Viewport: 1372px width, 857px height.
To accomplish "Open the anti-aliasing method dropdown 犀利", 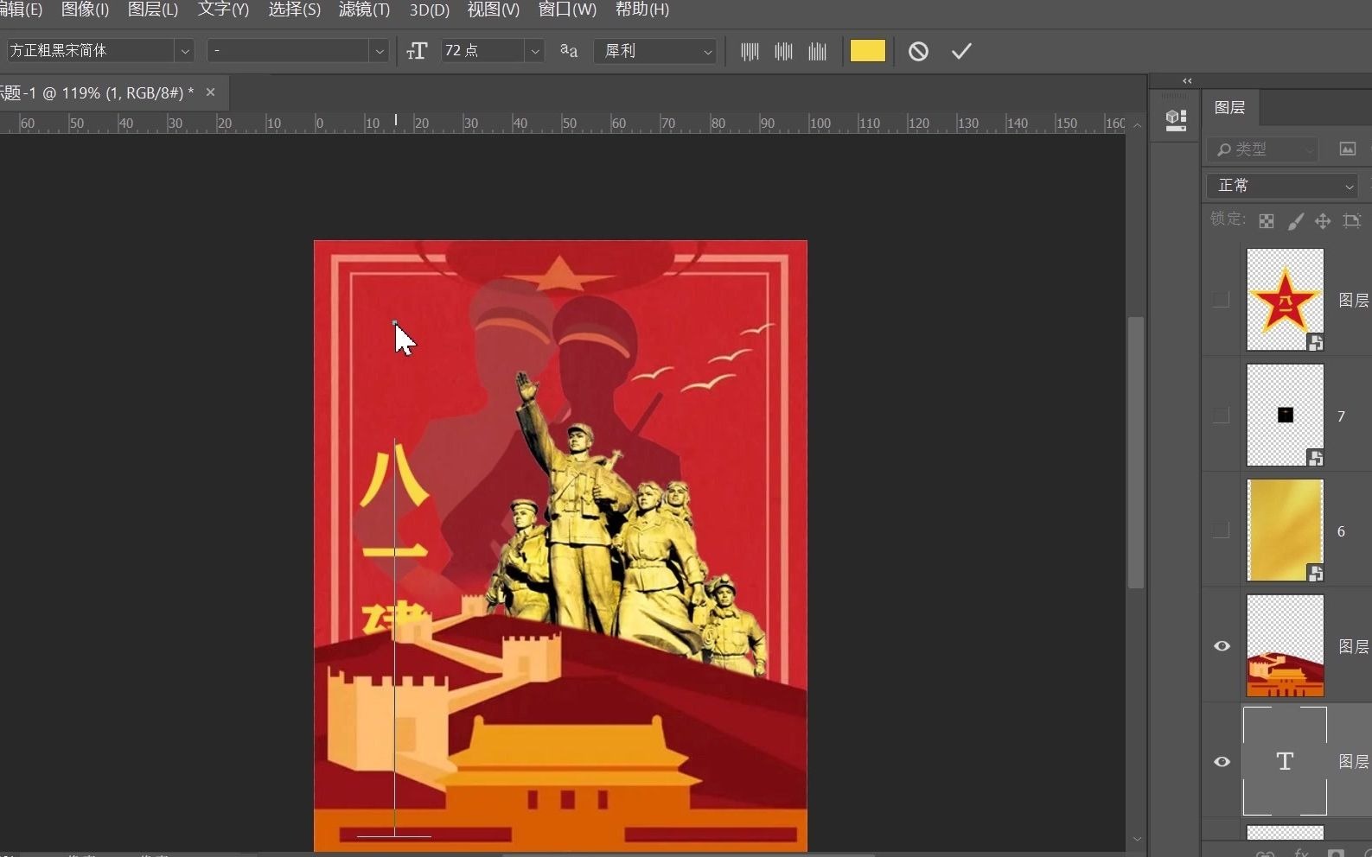I will coord(655,51).
